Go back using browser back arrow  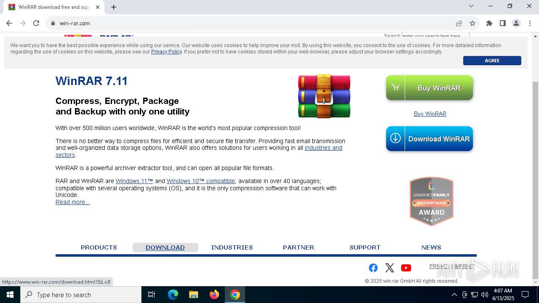(x=9, y=23)
